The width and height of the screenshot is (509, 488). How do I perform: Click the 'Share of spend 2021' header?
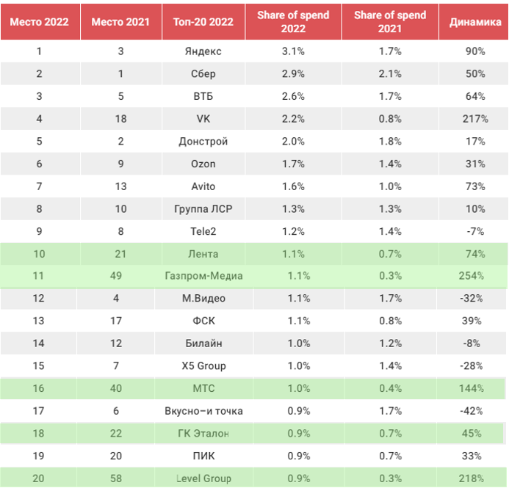(390, 22)
